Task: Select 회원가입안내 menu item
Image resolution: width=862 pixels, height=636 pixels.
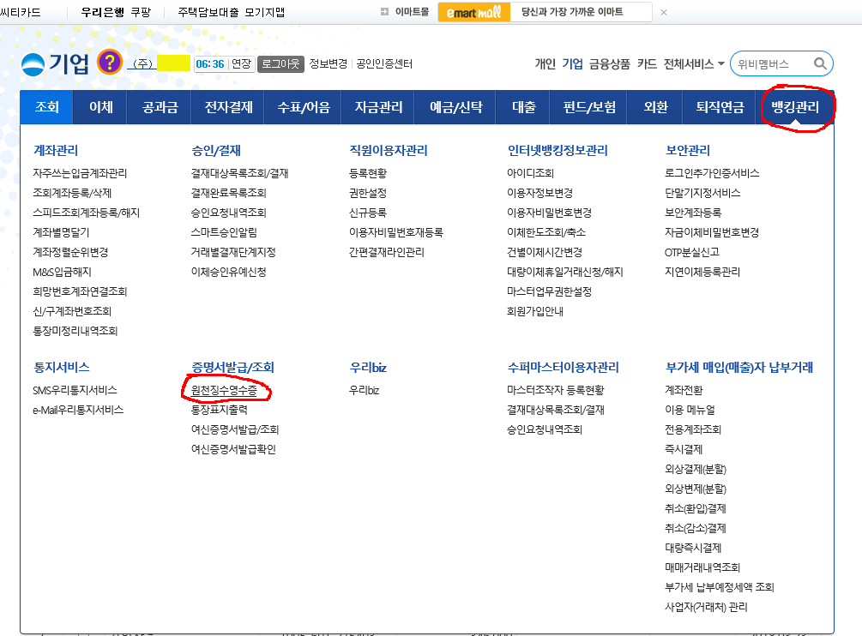Action: (535, 311)
